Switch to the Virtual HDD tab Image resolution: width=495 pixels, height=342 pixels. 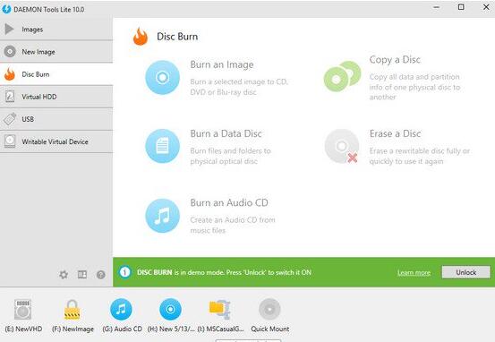pyautogui.click(x=56, y=97)
